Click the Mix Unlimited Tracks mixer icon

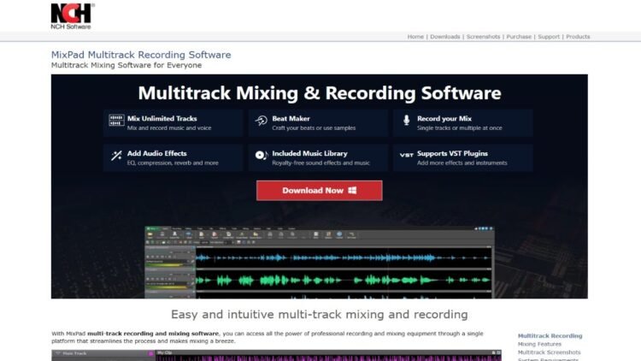pyautogui.click(x=116, y=120)
